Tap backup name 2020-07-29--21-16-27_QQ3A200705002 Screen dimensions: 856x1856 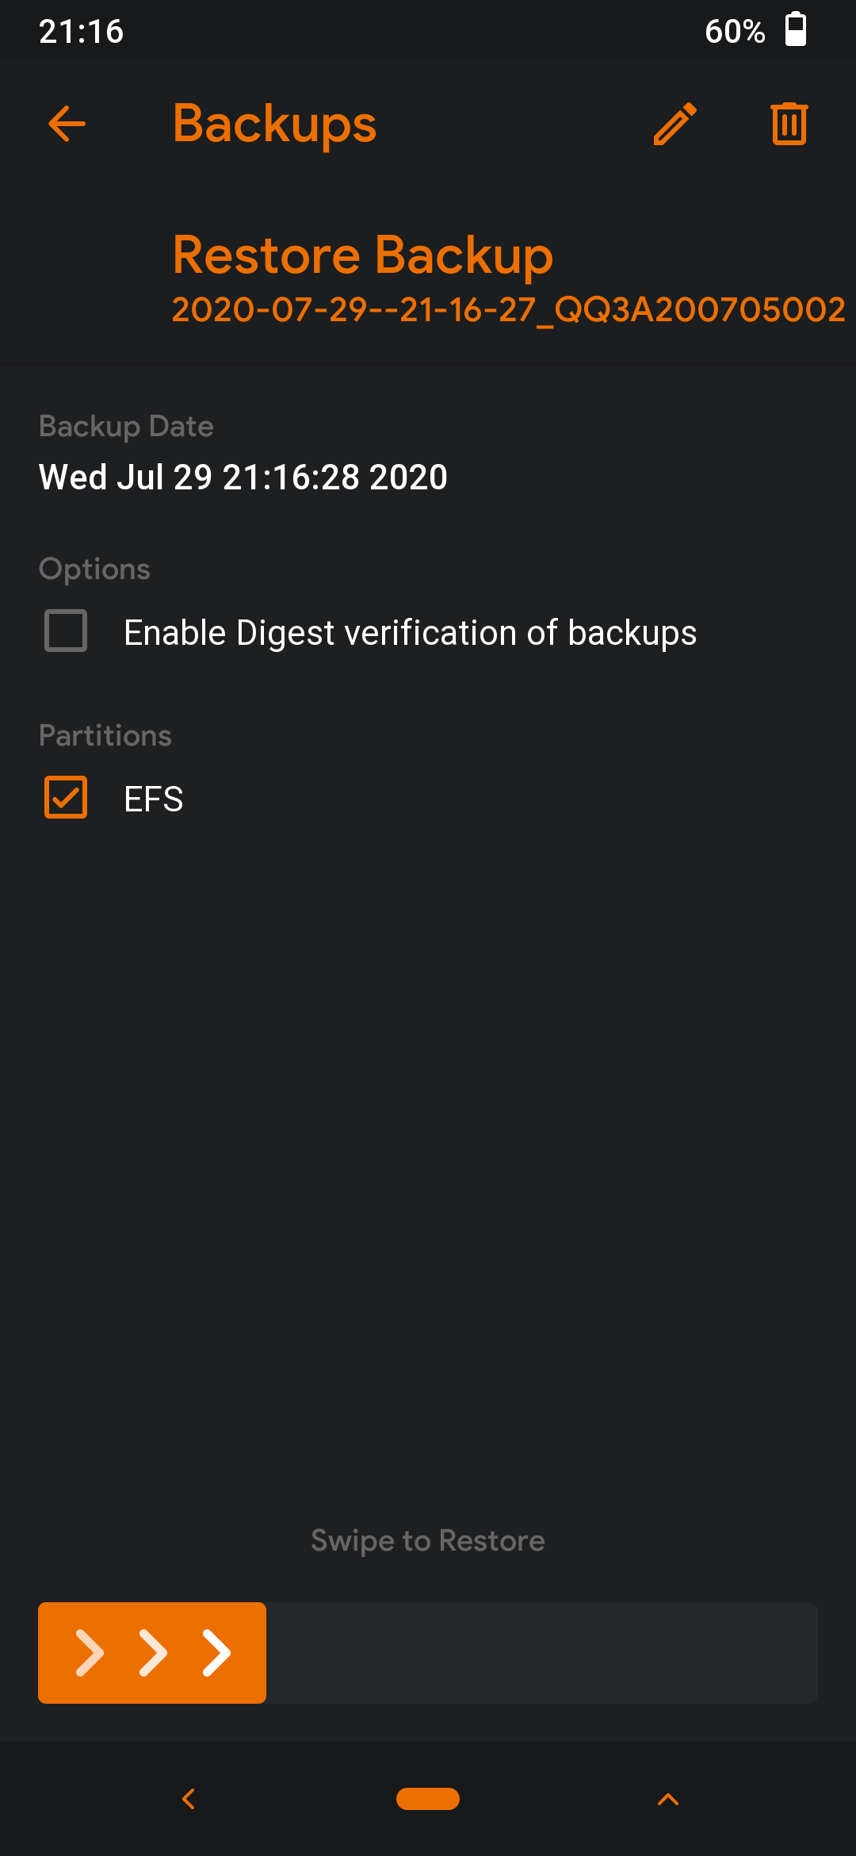pos(509,310)
